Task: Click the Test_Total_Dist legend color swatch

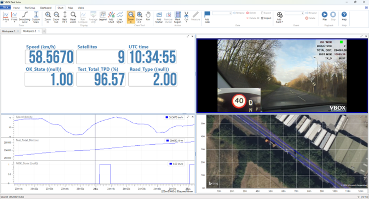Action: pos(168,140)
